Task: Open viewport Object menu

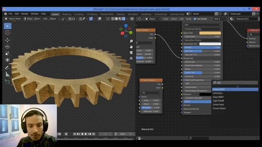Action: coord(53,19)
